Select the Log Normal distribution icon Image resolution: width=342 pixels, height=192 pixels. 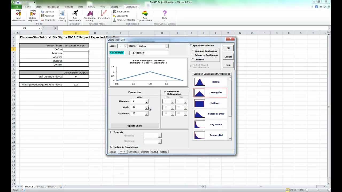[200, 125]
